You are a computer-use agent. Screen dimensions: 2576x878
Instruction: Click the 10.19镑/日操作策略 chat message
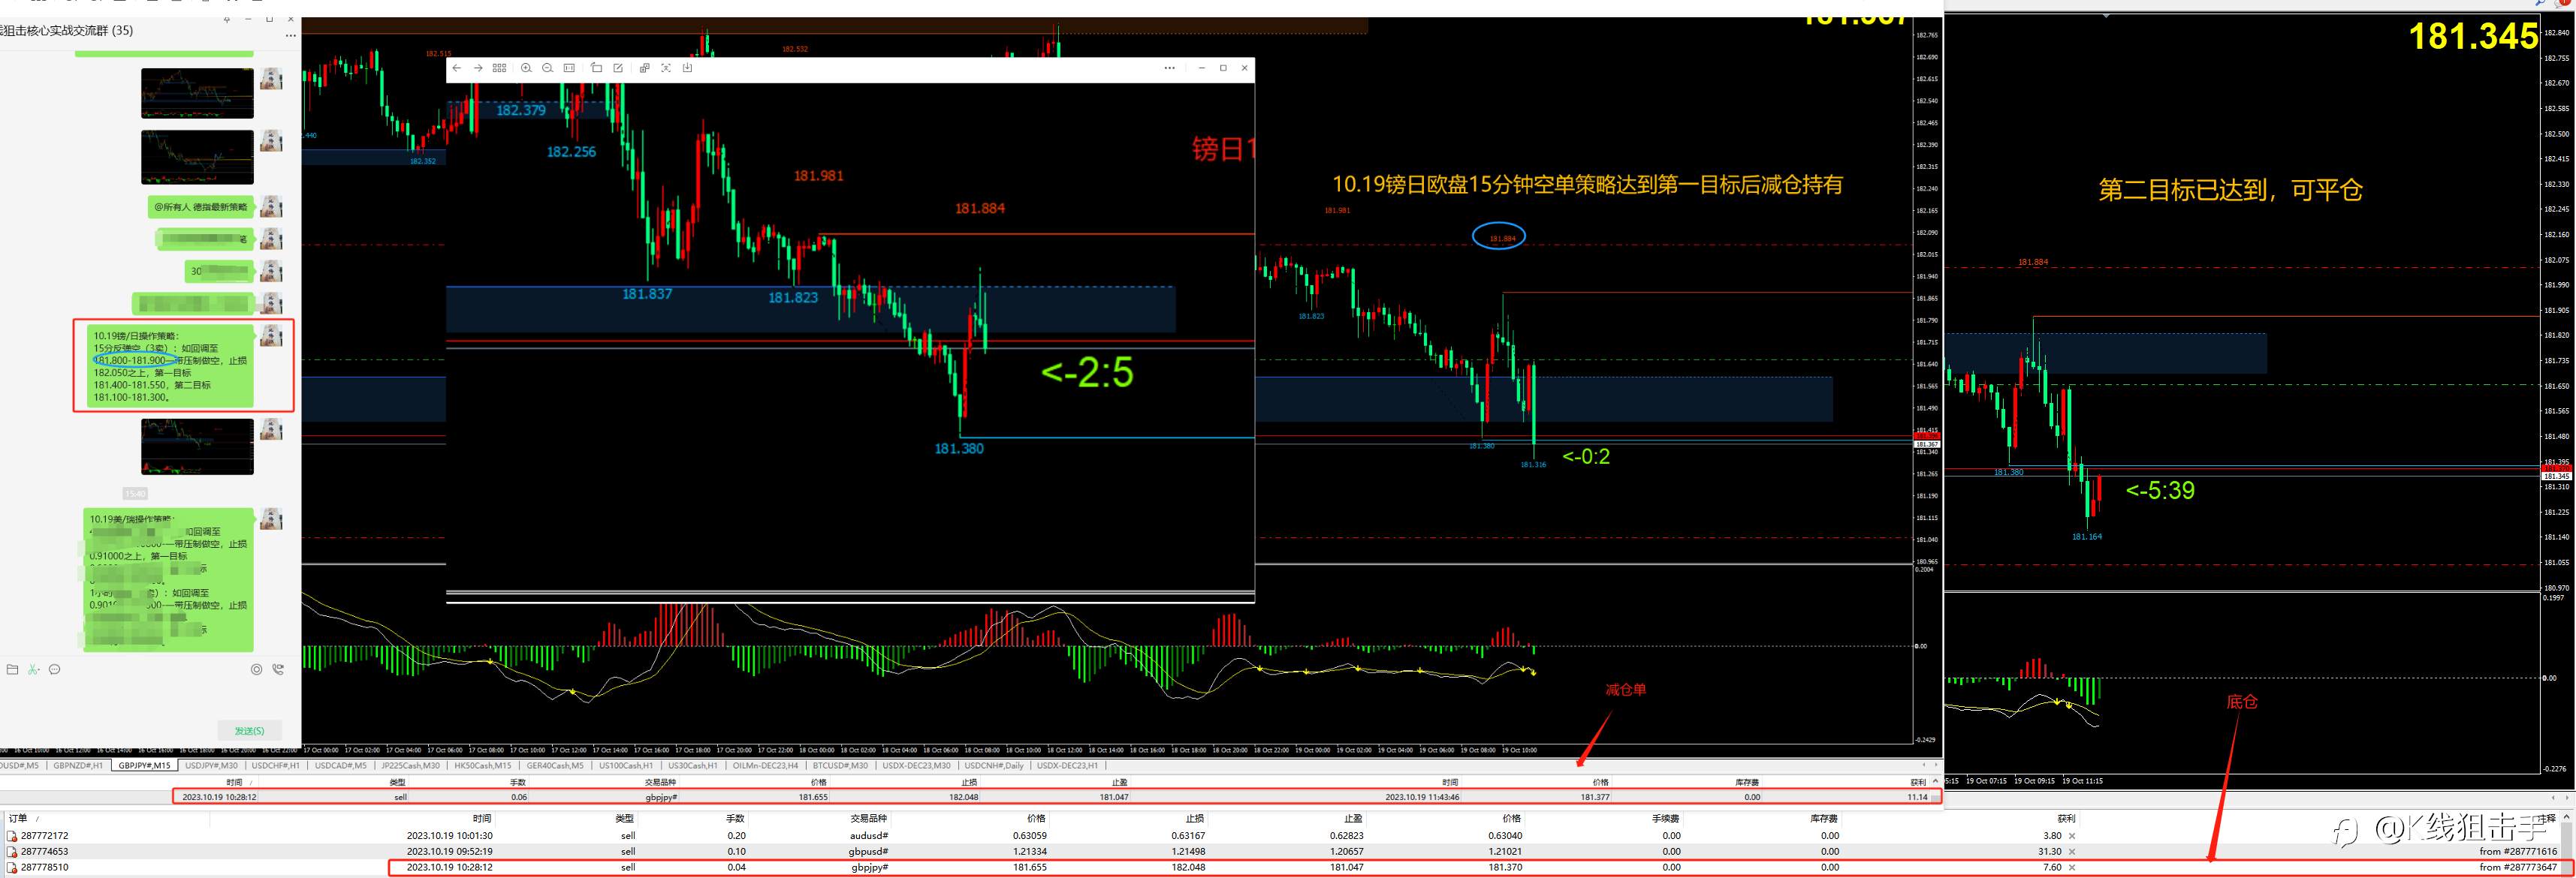[x=171, y=366]
